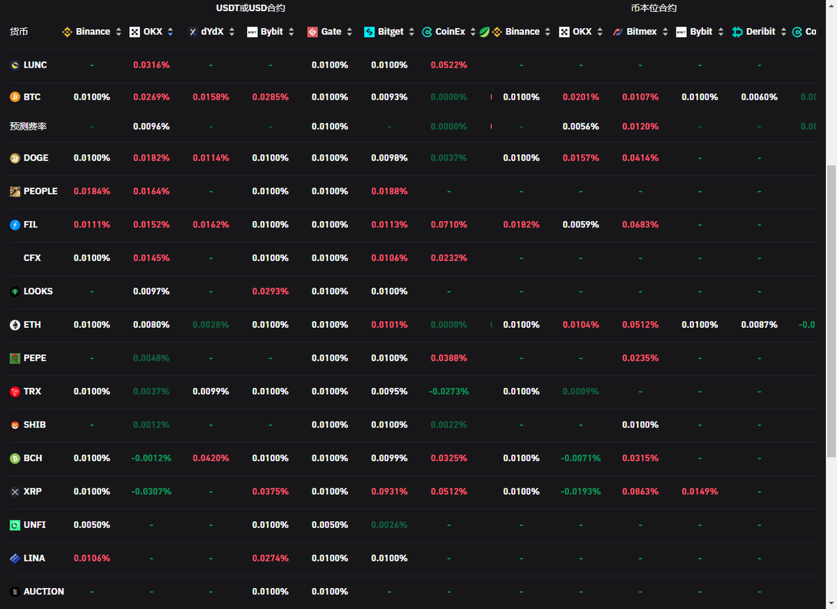The image size is (837, 609).
Task: Toggle the CoinEx column sort arrows
Action: click(474, 32)
